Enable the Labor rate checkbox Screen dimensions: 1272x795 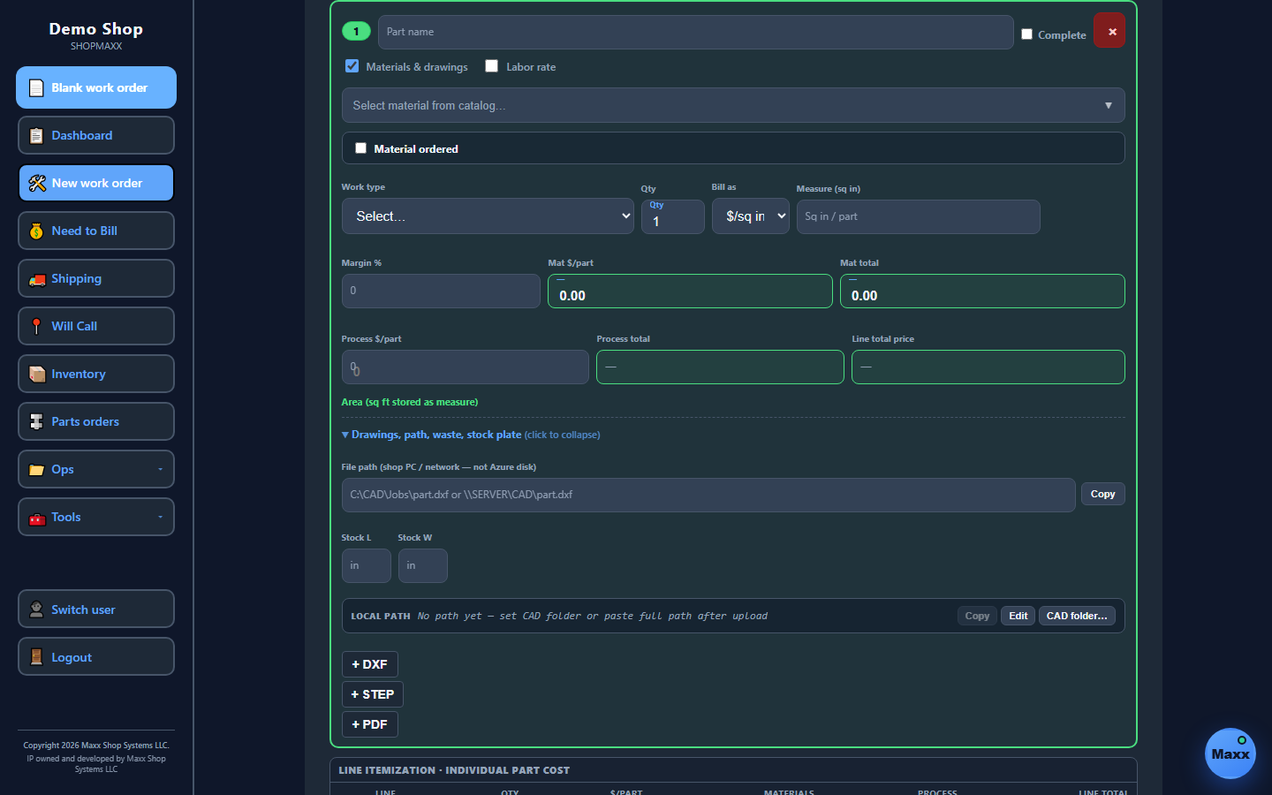pos(491,66)
